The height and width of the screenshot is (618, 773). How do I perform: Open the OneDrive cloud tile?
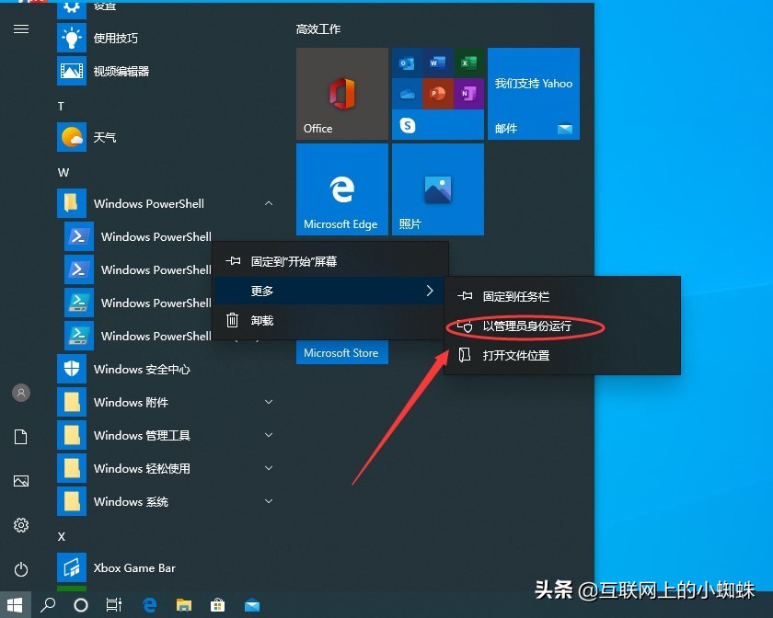407,94
